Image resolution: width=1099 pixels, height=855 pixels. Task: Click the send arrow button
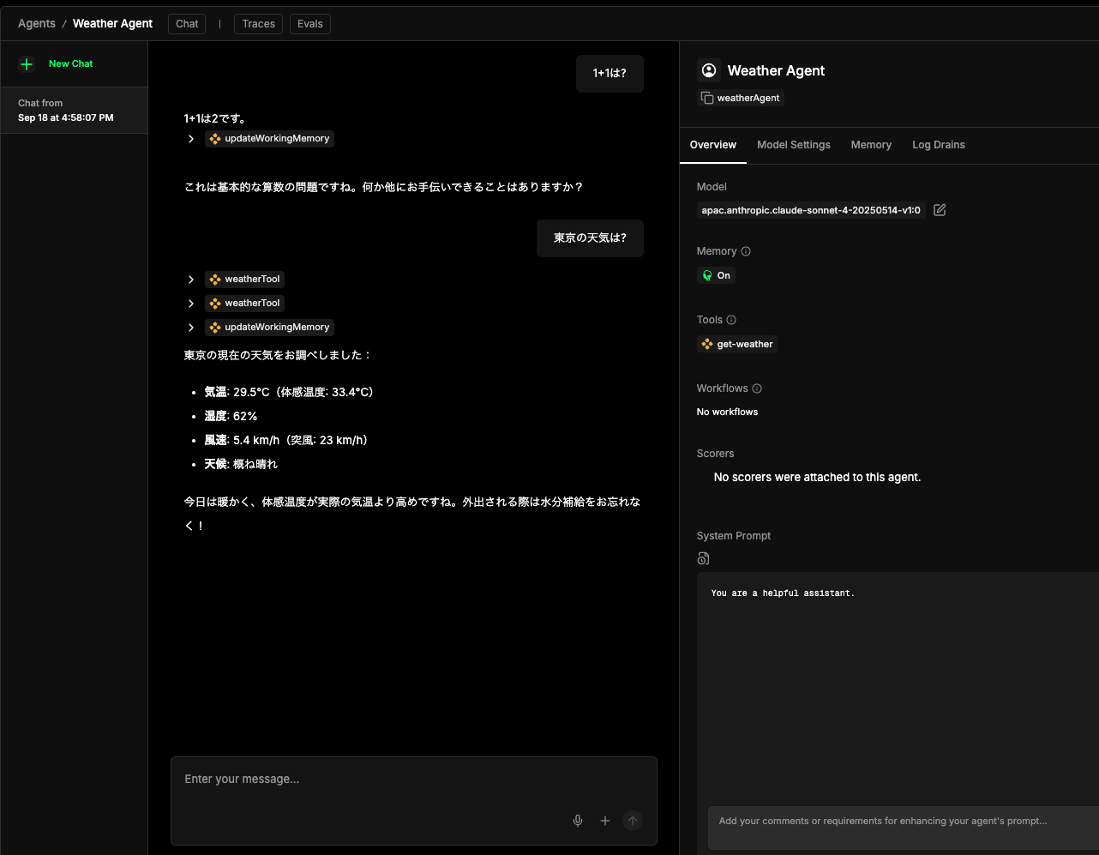[x=633, y=821]
